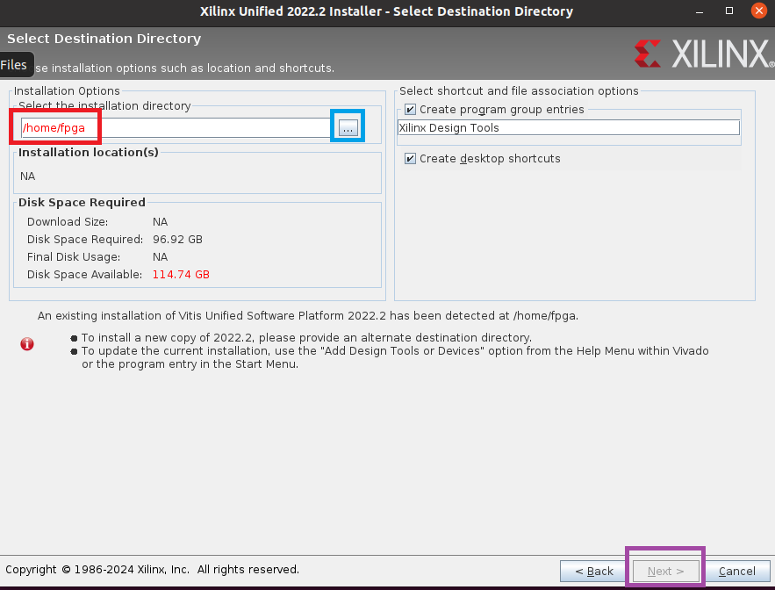Click the existing installation detected message
This screenshot has width=775, height=590.
[308, 316]
